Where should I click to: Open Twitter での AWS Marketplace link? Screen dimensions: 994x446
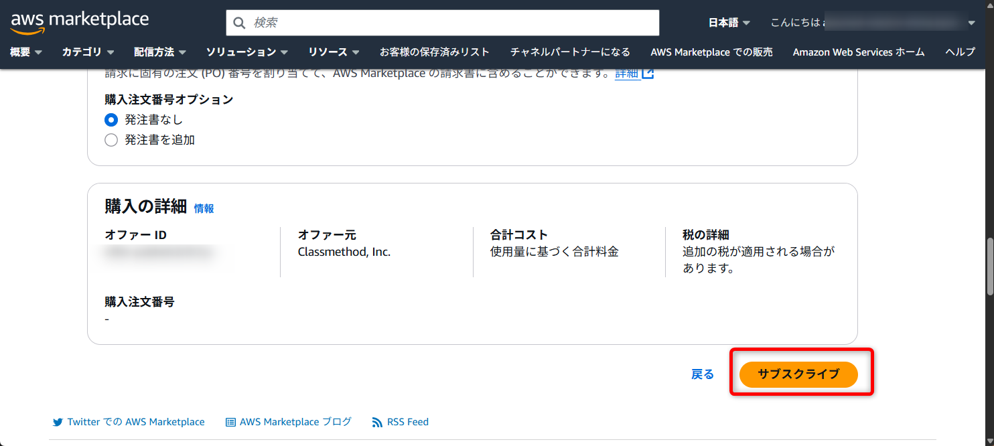[x=136, y=422]
